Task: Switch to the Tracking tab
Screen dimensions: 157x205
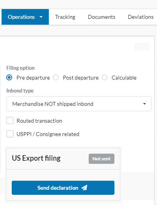Action: point(65,17)
